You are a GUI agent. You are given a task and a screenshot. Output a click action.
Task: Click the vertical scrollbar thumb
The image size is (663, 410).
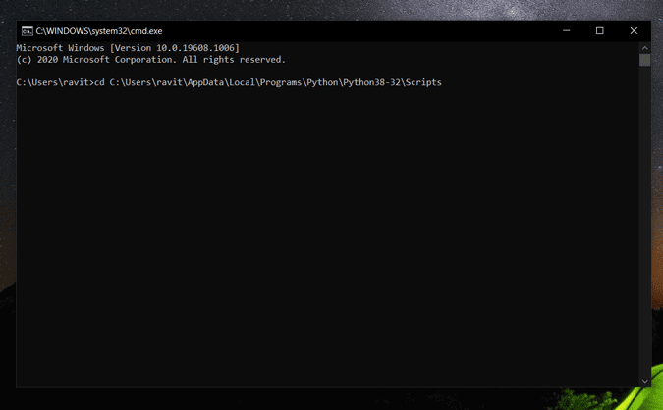(x=645, y=60)
